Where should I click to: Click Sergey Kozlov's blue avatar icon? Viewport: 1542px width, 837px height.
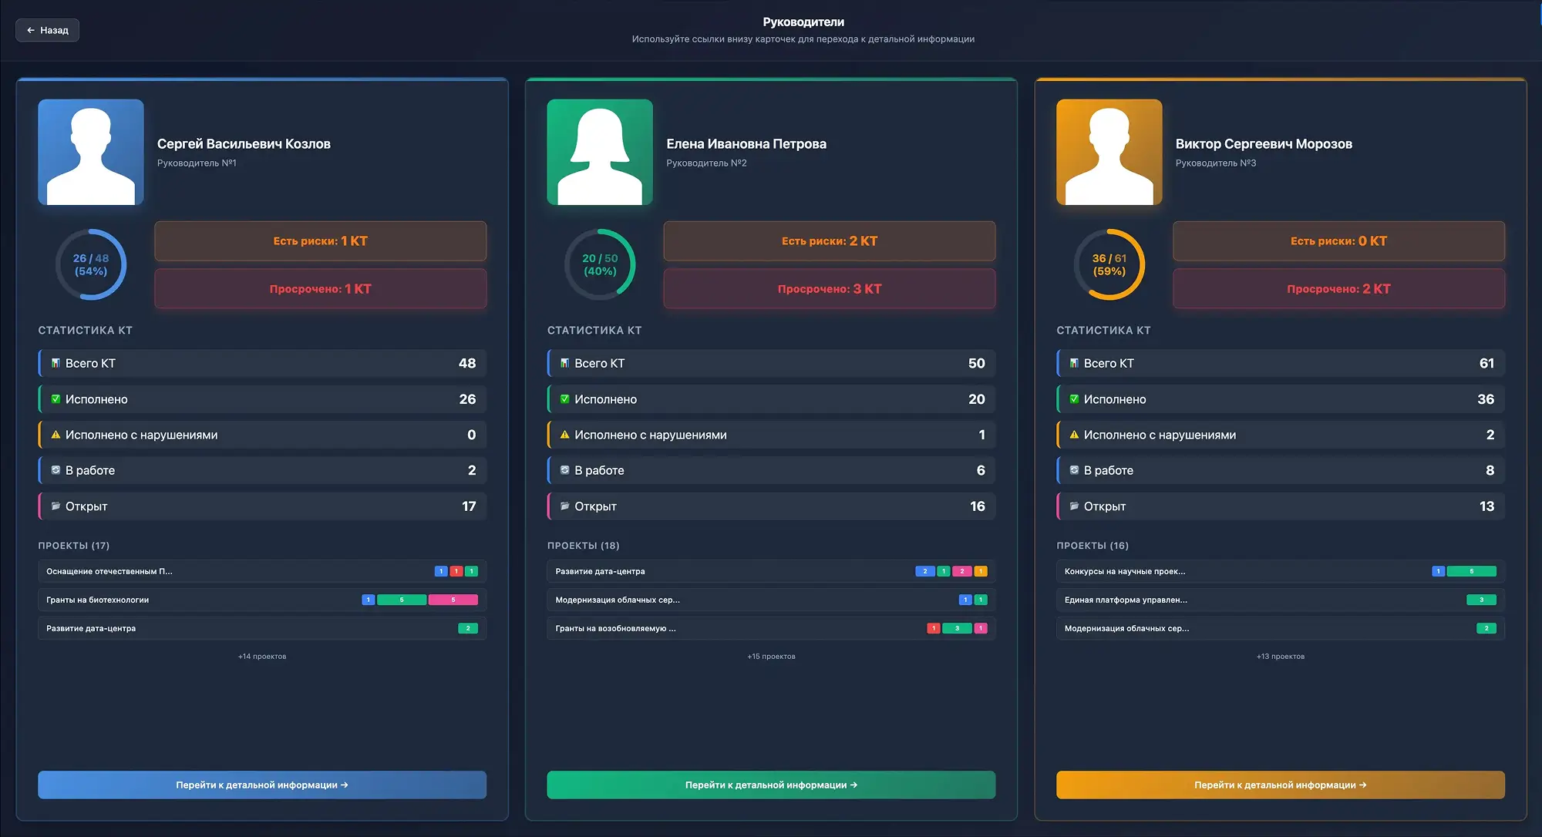[91, 152]
